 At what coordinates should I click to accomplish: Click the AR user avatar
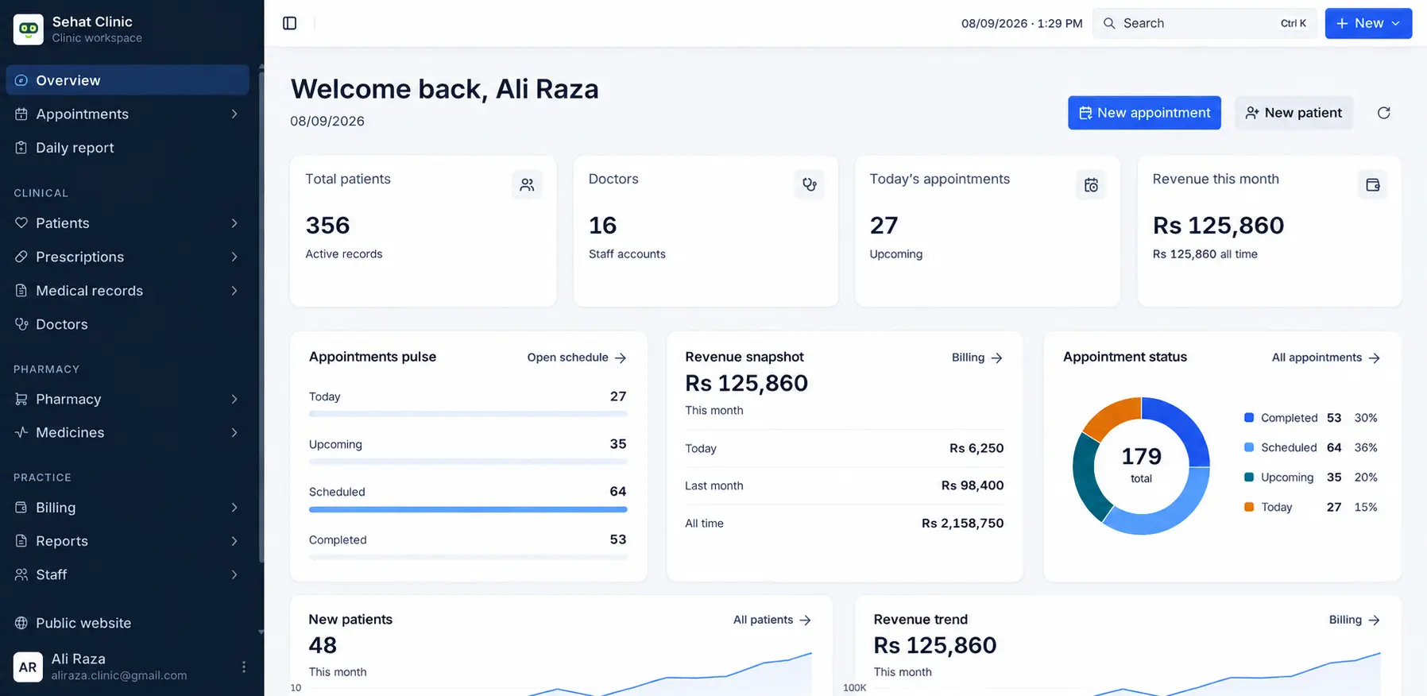(x=28, y=667)
